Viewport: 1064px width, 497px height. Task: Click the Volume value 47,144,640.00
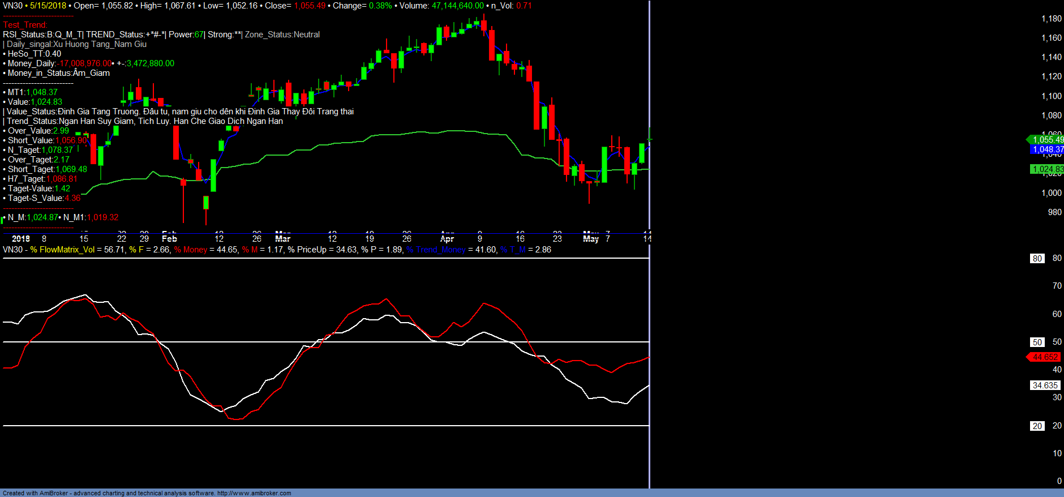tap(457, 6)
